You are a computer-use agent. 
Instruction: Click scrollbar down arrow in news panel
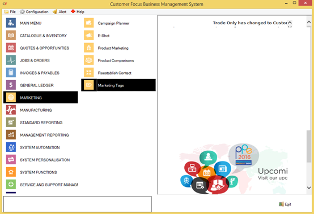(x=309, y=187)
